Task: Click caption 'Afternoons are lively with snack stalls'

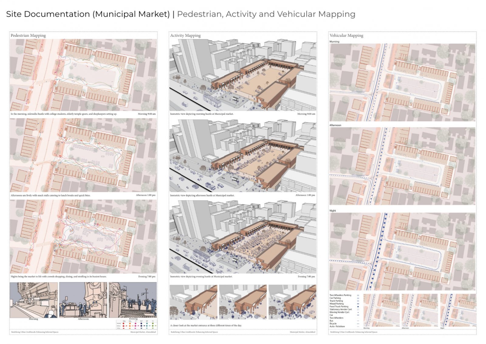Action: point(50,195)
